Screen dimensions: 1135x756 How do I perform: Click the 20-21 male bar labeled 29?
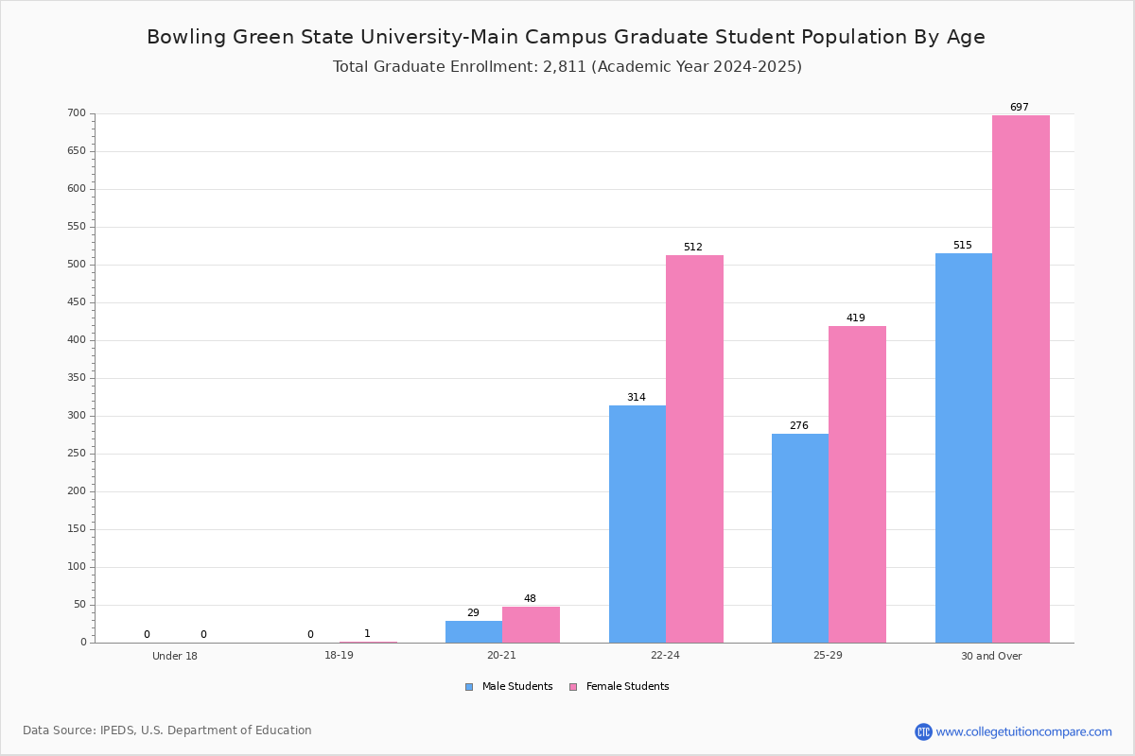tap(474, 631)
